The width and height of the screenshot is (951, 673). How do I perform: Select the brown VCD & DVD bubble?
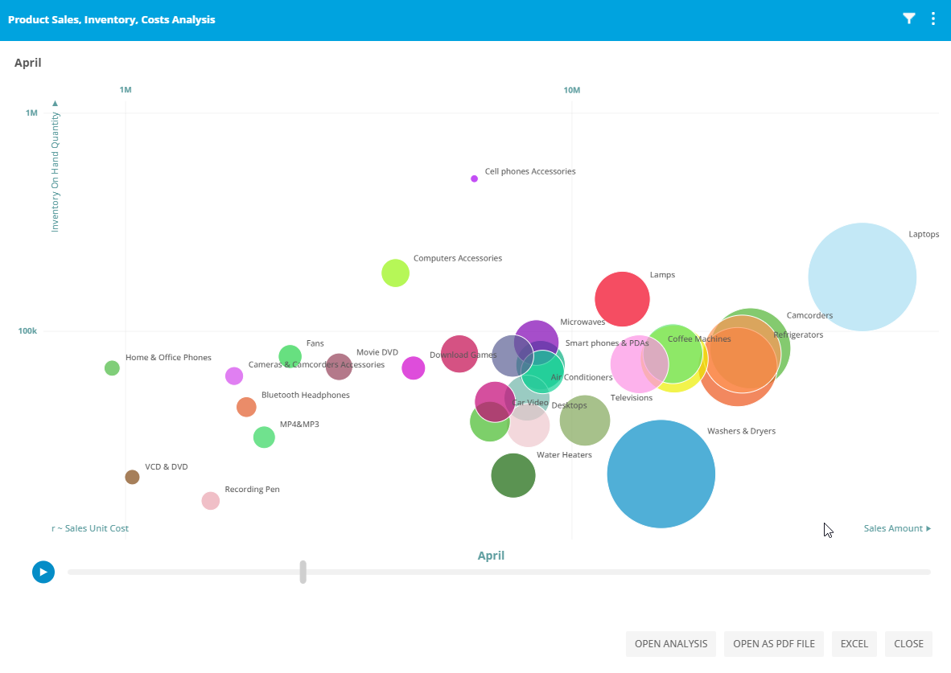pyautogui.click(x=132, y=477)
